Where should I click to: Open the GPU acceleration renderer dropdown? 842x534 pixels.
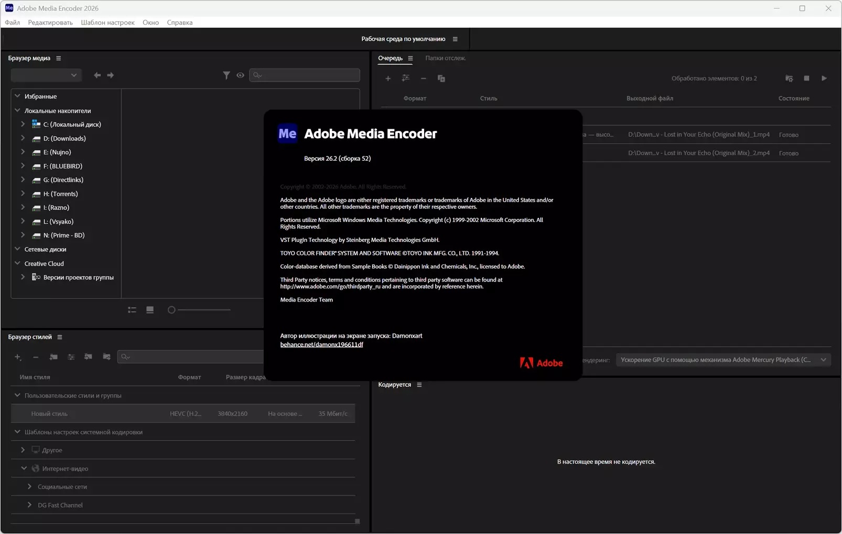pos(723,360)
